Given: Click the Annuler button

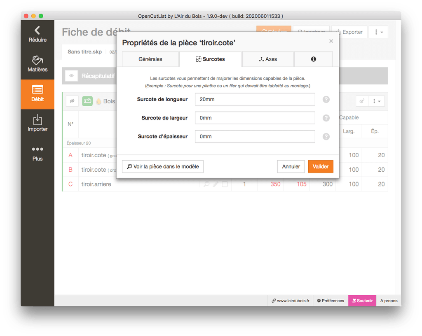Looking at the screenshot, I should click(x=291, y=167).
